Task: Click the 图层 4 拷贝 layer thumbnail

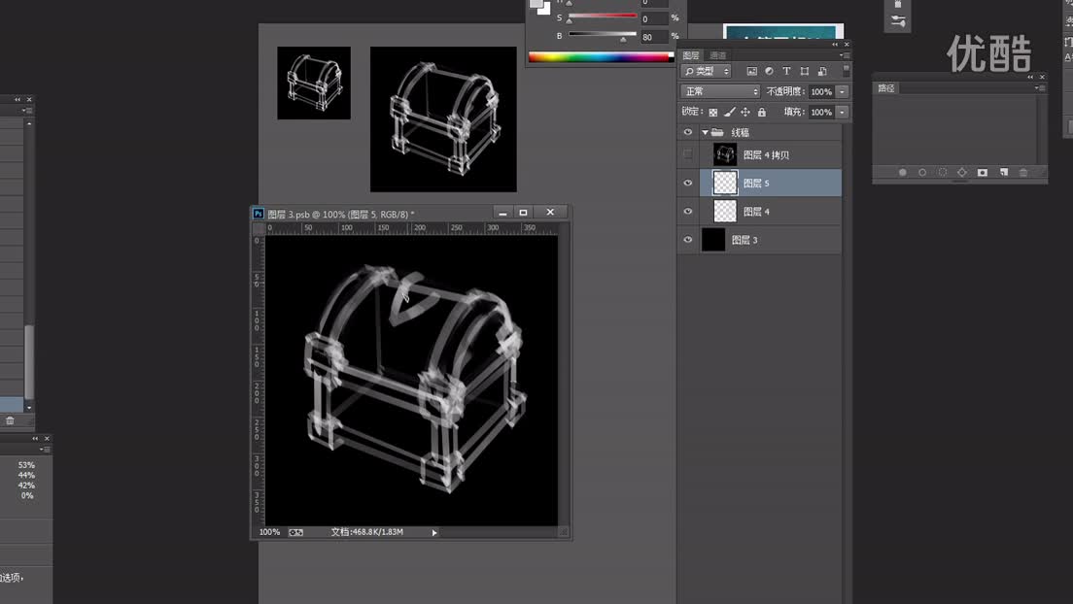Action: [725, 154]
